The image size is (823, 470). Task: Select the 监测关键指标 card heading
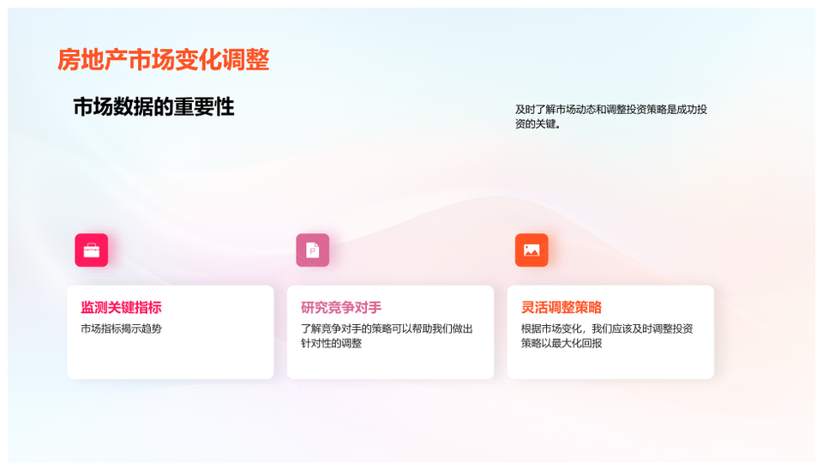(x=121, y=308)
